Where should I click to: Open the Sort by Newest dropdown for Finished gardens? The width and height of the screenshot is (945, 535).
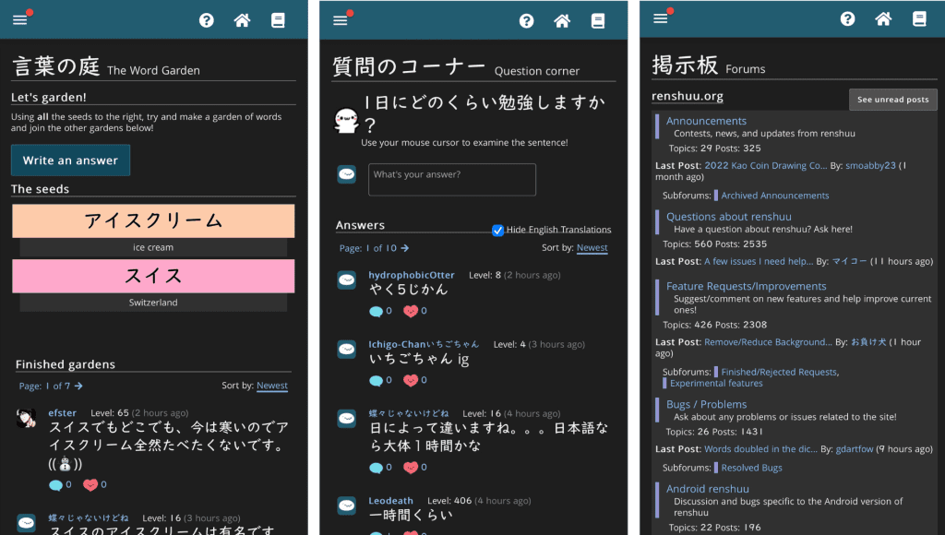[271, 386]
